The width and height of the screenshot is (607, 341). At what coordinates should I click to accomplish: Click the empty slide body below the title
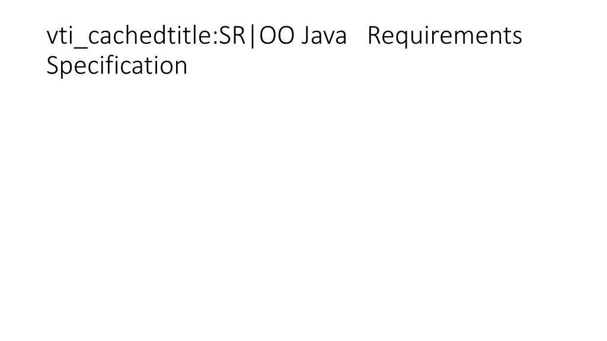click(303, 207)
